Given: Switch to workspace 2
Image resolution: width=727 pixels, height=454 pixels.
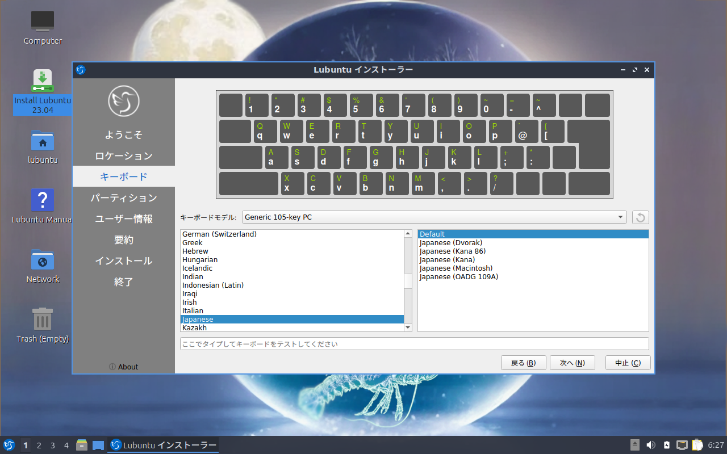Looking at the screenshot, I should [x=39, y=445].
